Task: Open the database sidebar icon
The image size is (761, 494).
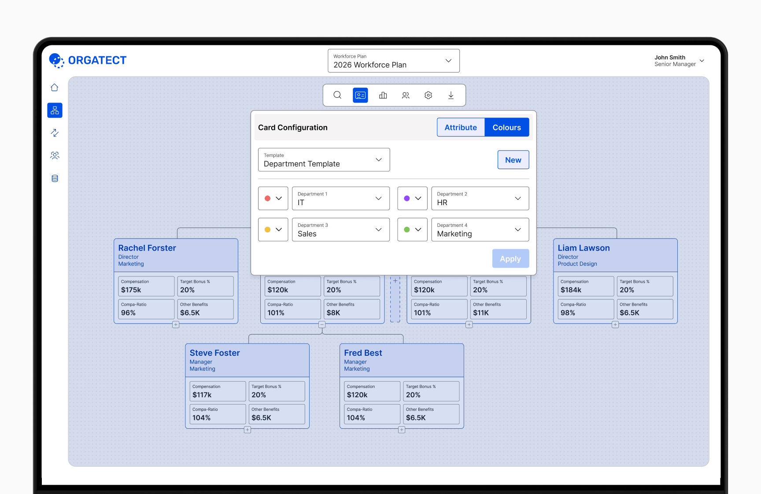Action: point(55,178)
